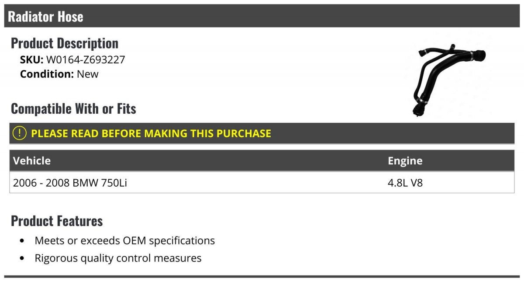Click the Compatible With or Fits heading
The width and height of the screenshot is (524, 282).
click(73, 108)
